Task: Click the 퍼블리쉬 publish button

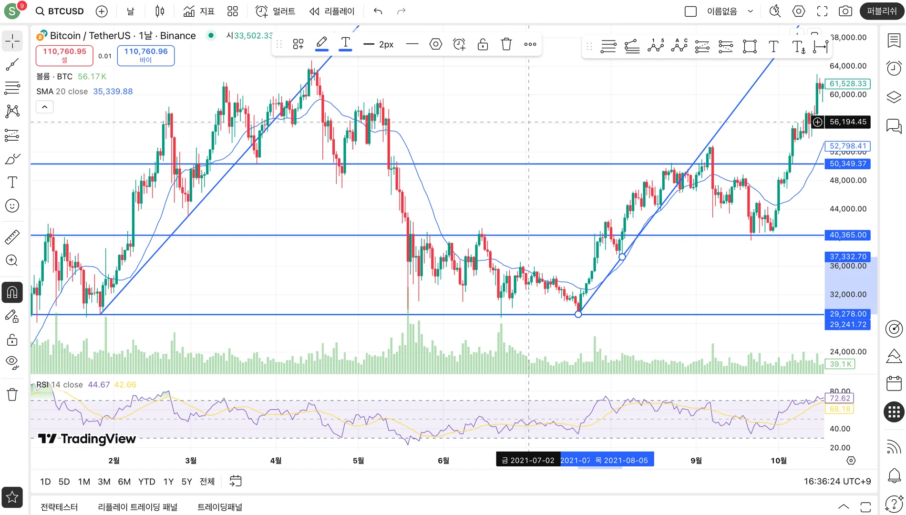Action: (x=882, y=11)
